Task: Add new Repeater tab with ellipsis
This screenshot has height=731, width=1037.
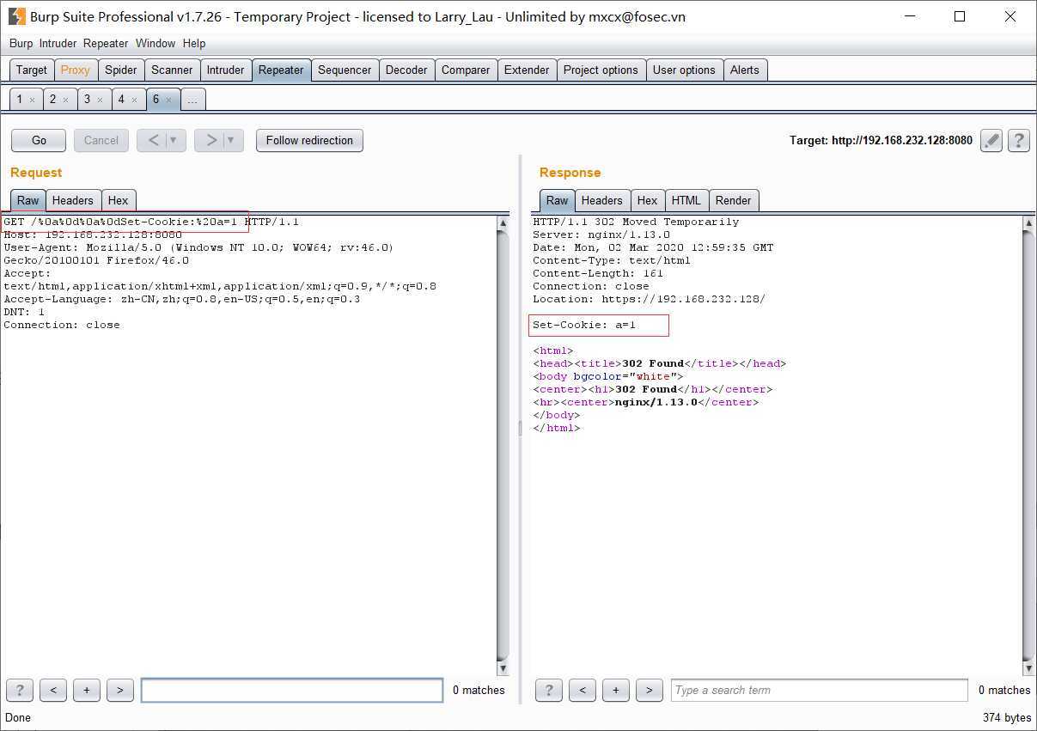Action: pyautogui.click(x=192, y=100)
